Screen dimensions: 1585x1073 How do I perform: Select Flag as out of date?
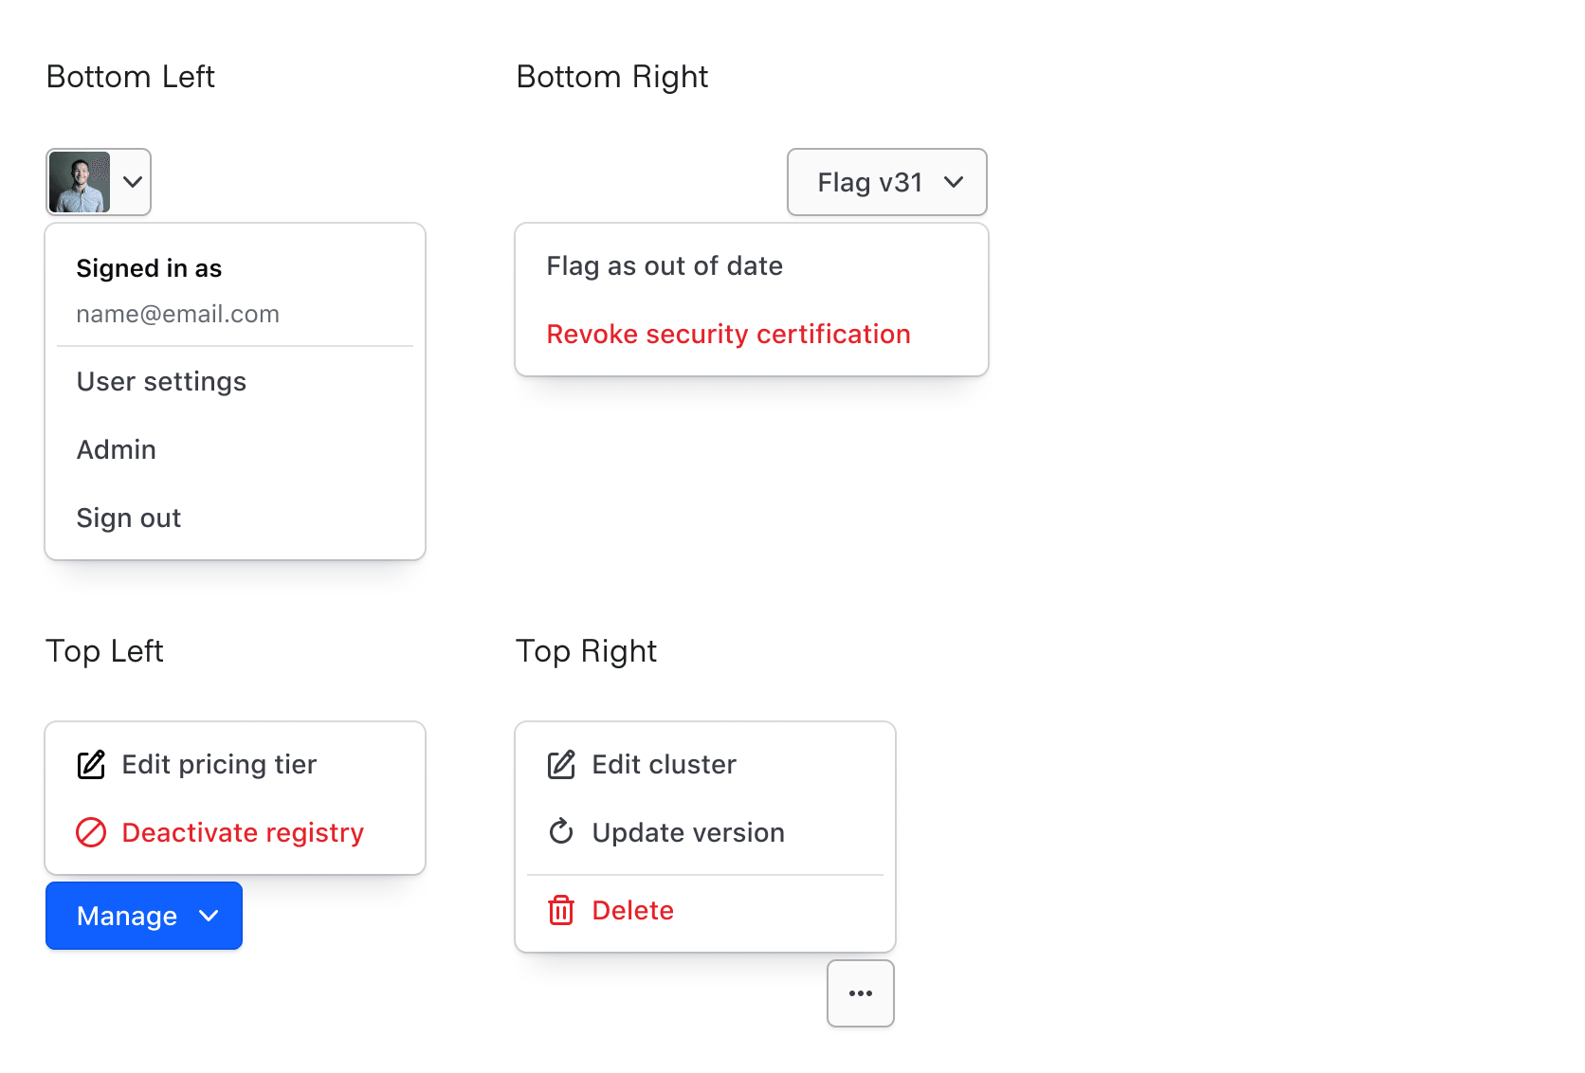point(665,266)
